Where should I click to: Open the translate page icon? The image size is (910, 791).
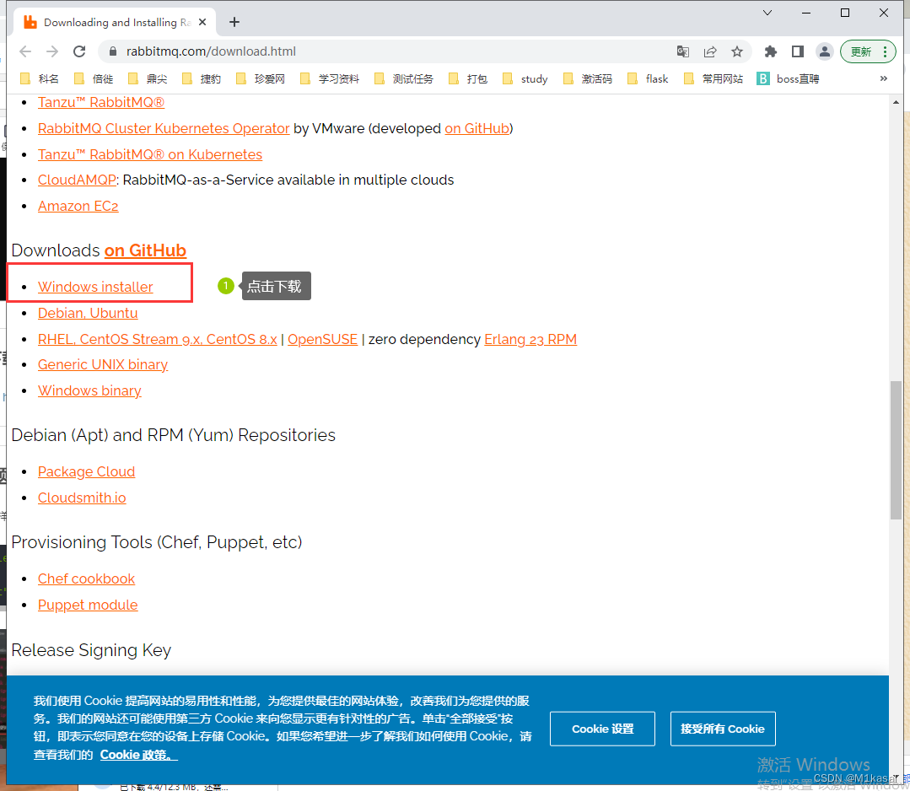coord(683,51)
